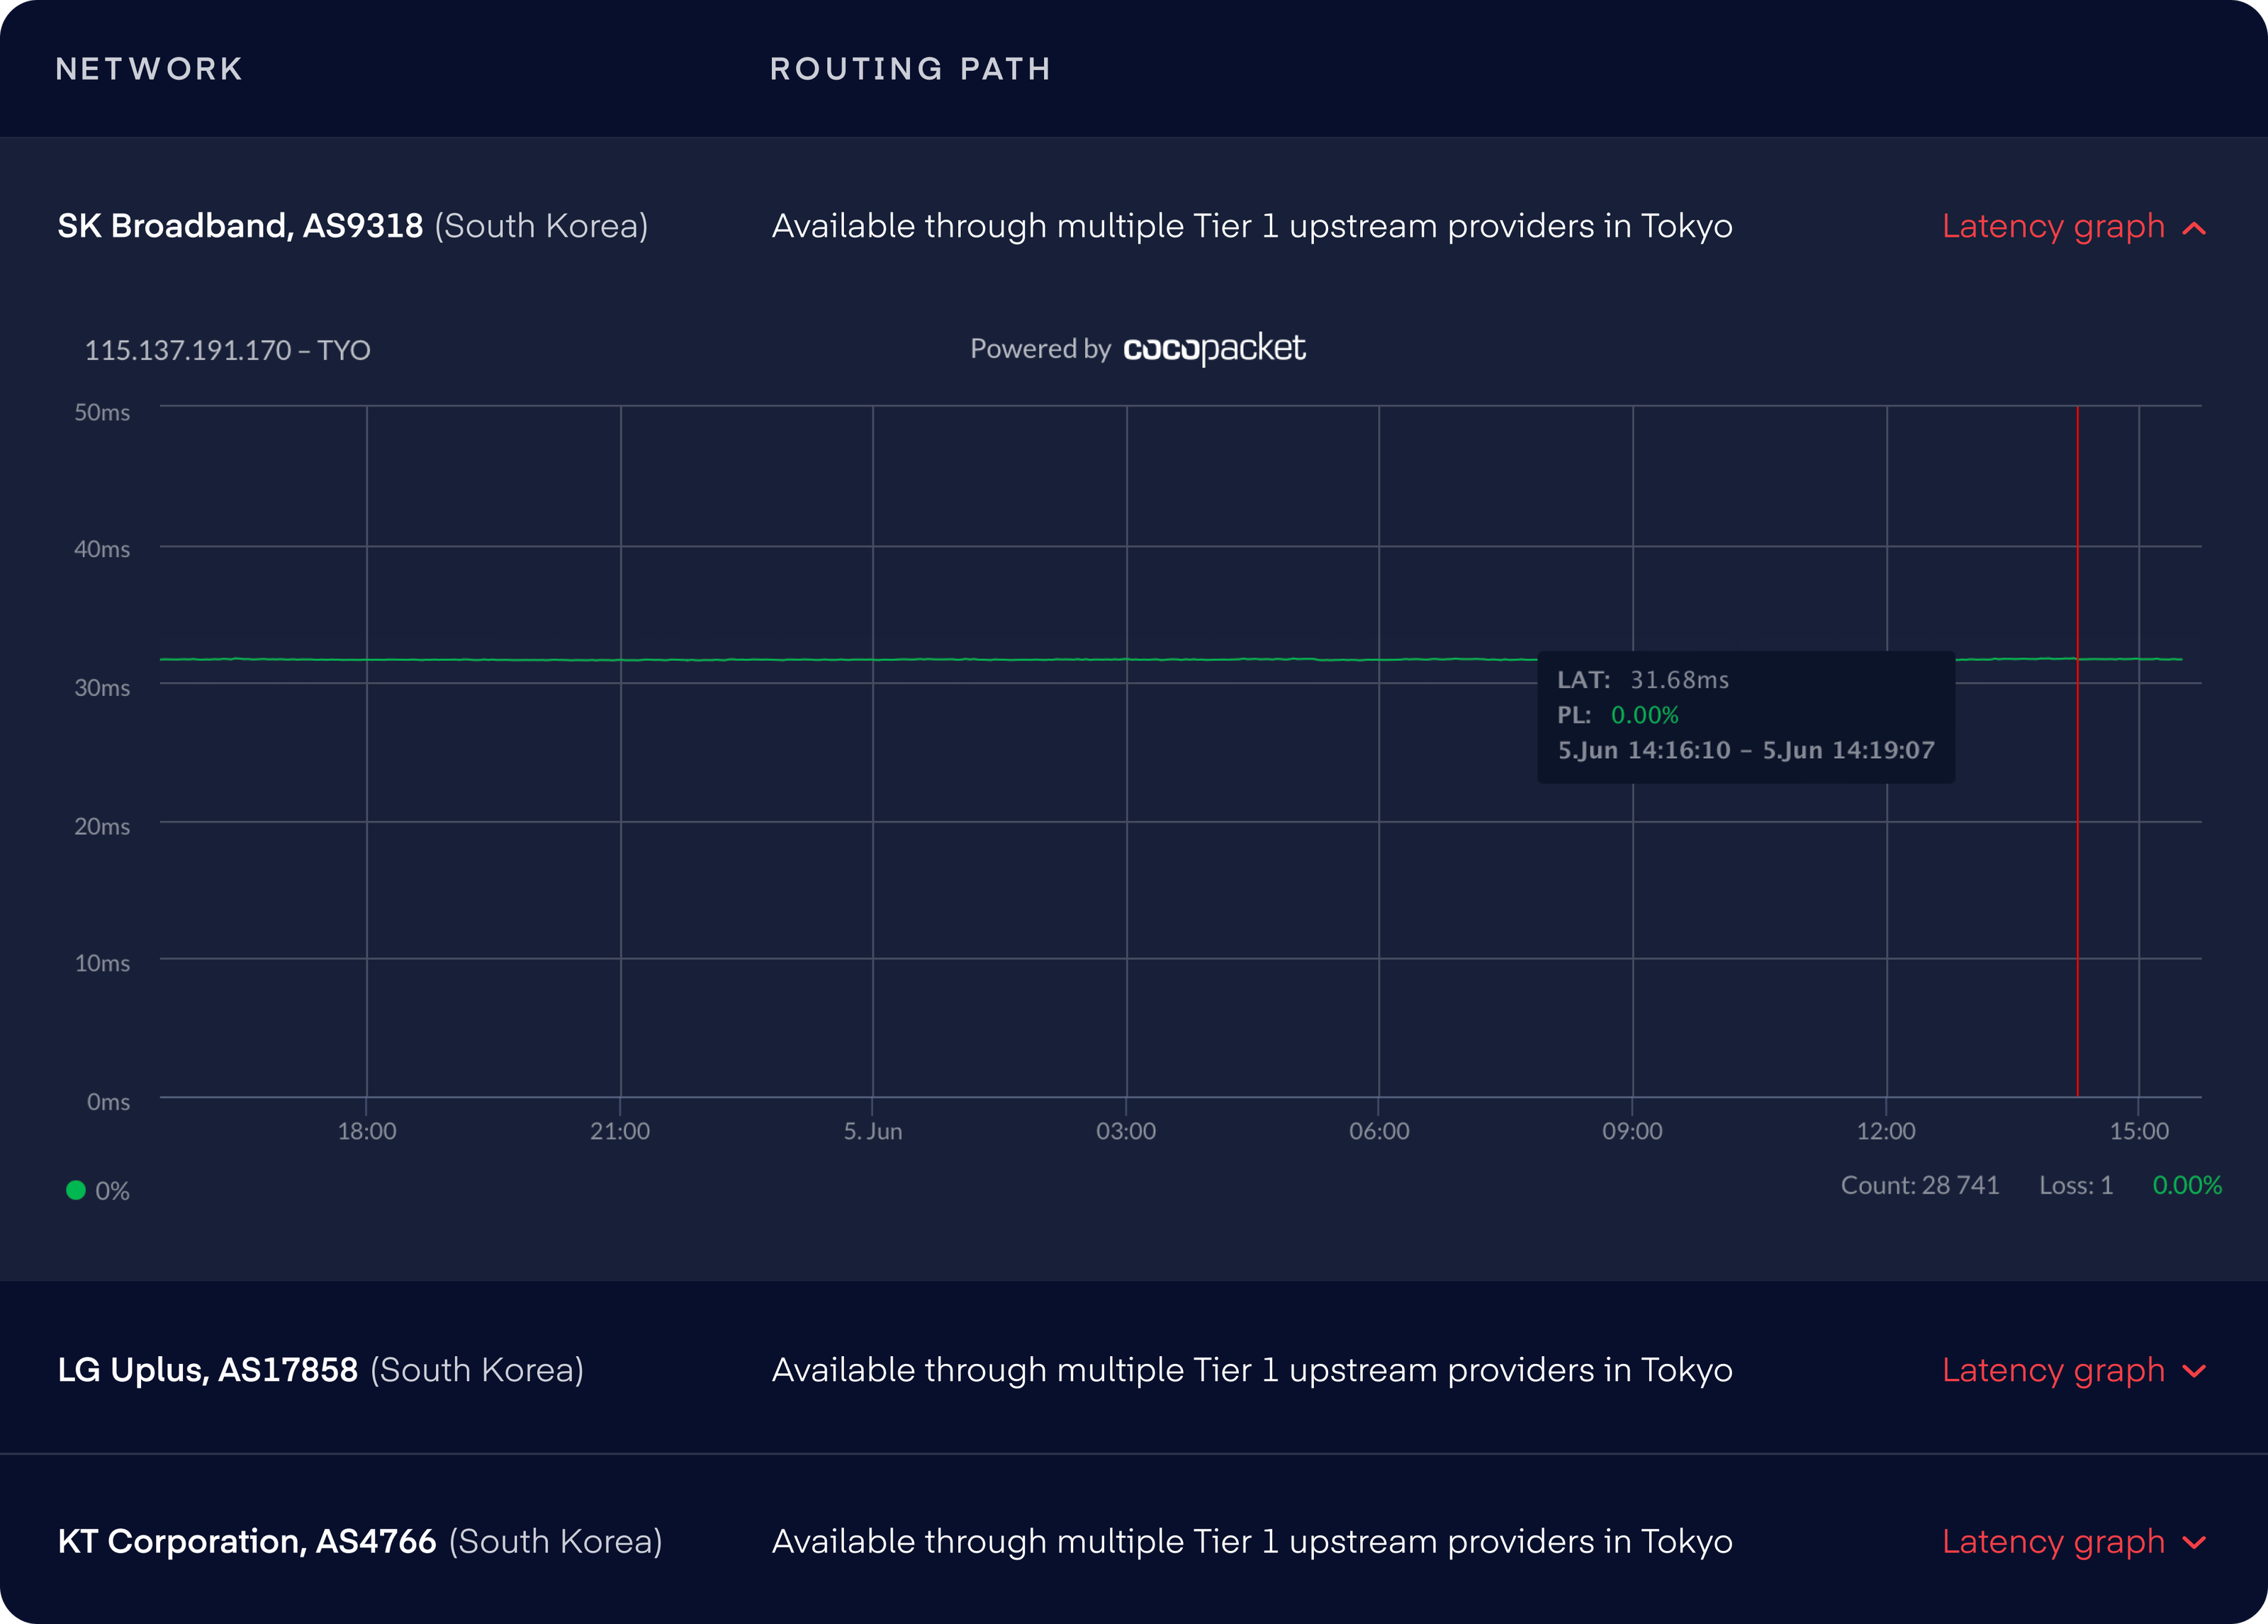2268x1624 pixels.
Task: Click the upward chevron next to SK Broadband latency graph
Action: click(x=2194, y=227)
